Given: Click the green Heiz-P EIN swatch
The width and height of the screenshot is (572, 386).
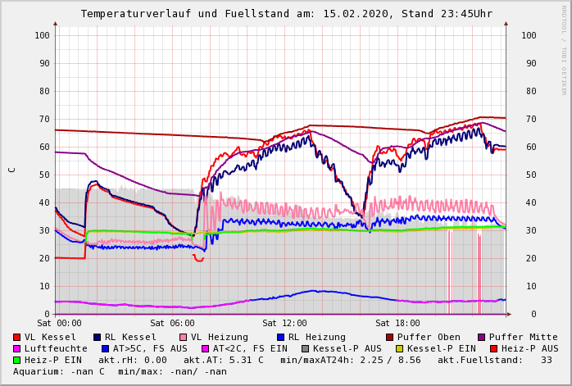Looking at the screenshot, I should coord(17,361).
